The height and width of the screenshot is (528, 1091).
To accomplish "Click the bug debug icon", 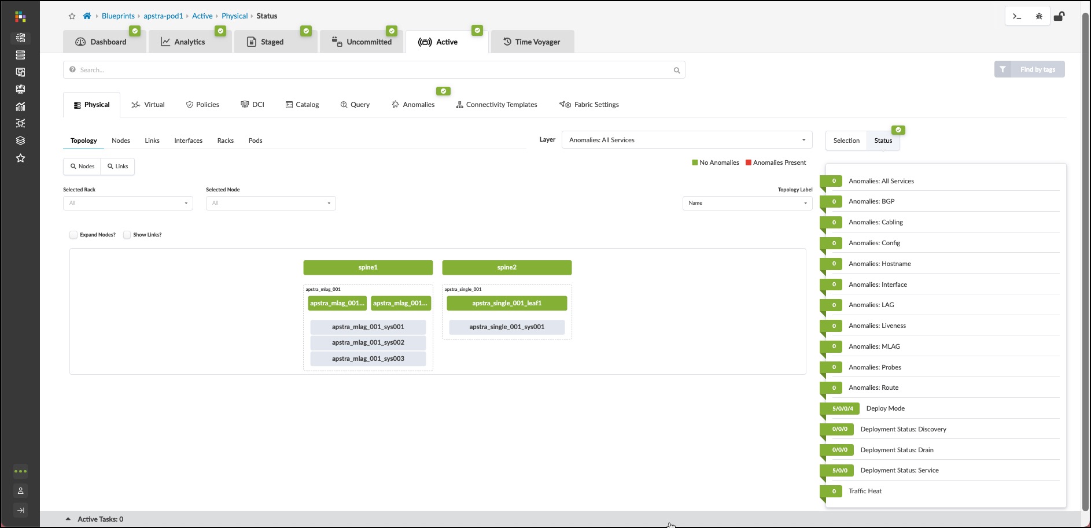I will tap(1039, 16).
